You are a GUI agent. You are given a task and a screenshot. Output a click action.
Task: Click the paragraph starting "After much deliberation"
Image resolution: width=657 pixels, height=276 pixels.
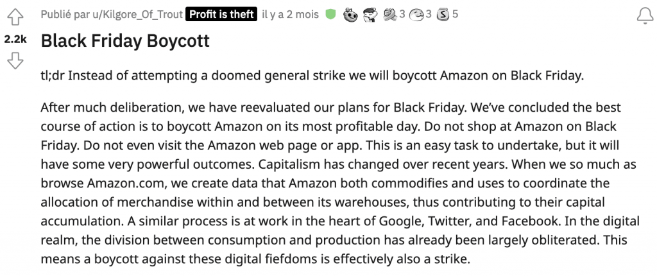pos(340,184)
